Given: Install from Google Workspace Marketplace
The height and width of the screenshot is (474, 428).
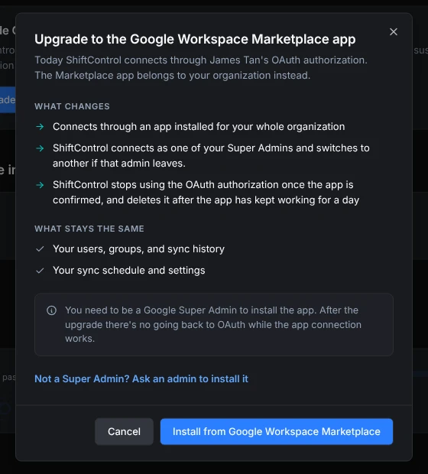Looking at the screenshot, I should click(276, 431).
